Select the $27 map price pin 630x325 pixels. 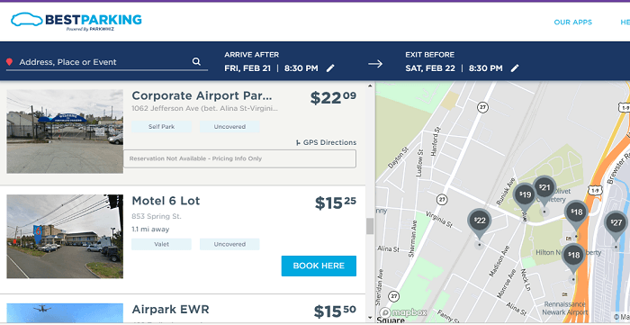coord(616,224)
